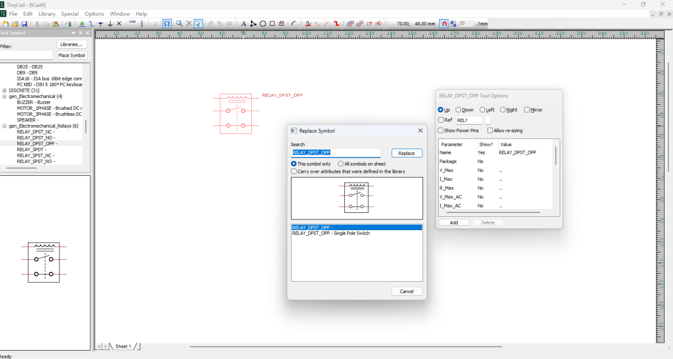Viewport: 673px width, 359px height.
Task: Select the text tool 'A' icon
Action: (244, 24)
